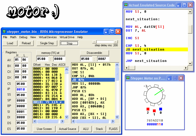Click the BX high byte field

pos(17,65)
